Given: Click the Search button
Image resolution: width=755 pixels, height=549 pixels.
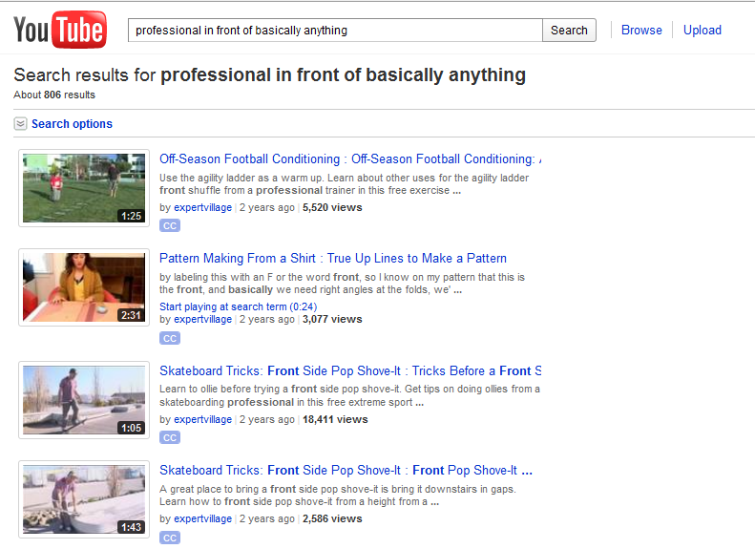Looking at the screenshot, I should (x=569, y=31).
